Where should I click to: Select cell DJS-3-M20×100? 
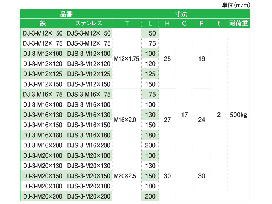point(88,155)
